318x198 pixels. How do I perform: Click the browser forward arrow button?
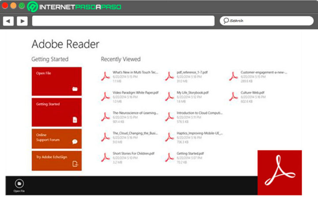point(22,21)
